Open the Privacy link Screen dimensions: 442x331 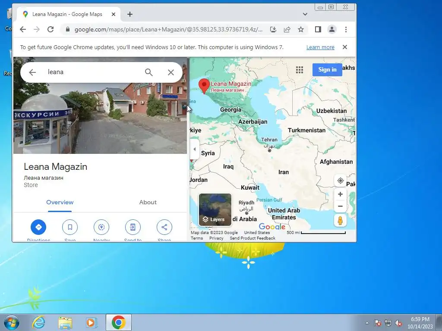pyautogui.click(x=216, y=238)
